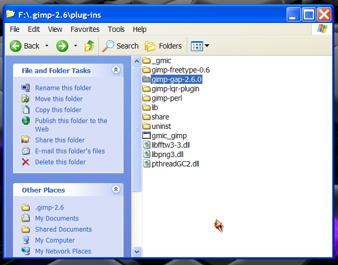Click the task pane scroll down arrow
Image resolution: width=338 pixels, height=265 pixels.
coord(137,251)
